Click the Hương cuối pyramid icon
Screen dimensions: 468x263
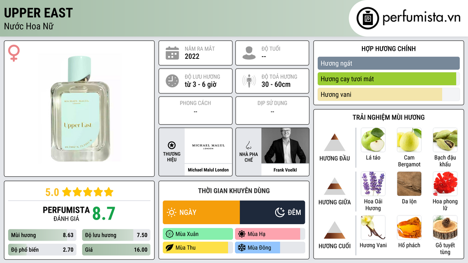[335, 230]
